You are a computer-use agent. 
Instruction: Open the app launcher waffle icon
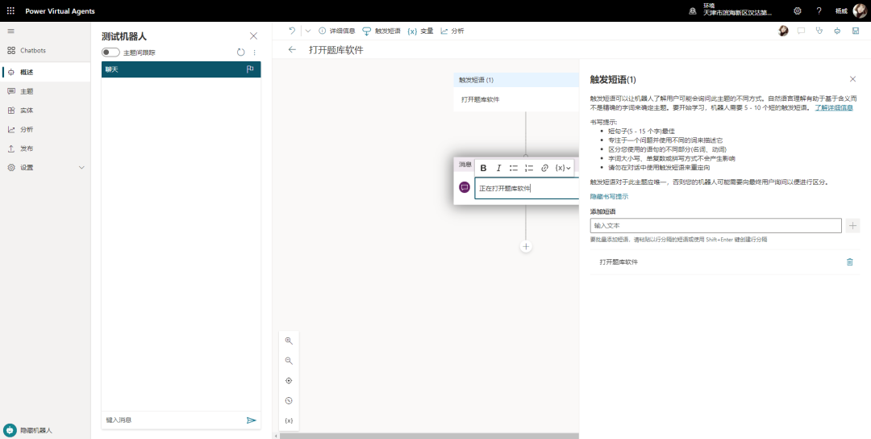coord(10,10)
